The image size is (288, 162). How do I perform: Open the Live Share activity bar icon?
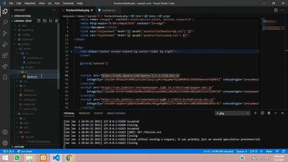coord(5,66)
